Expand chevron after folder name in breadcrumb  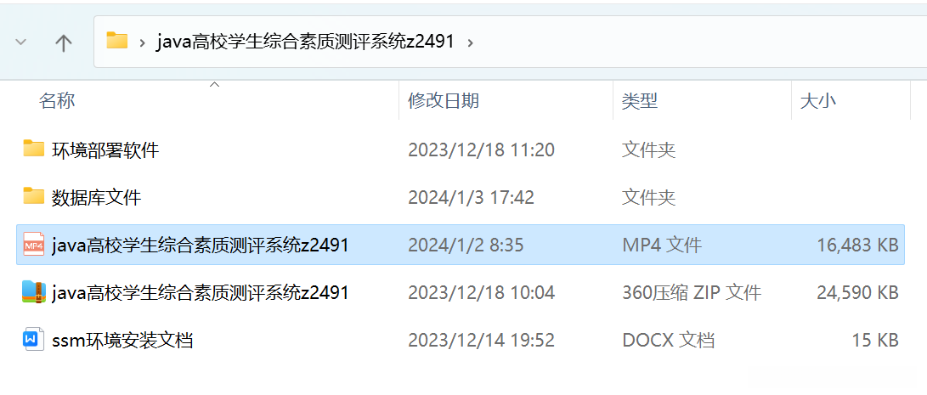coord(470,42)
